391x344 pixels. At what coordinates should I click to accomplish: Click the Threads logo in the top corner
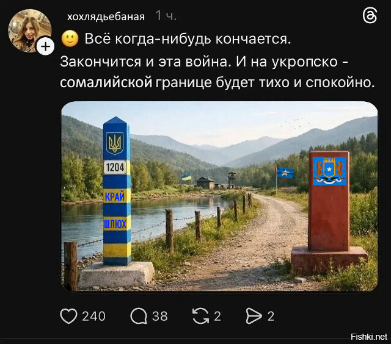coord(370,16)
